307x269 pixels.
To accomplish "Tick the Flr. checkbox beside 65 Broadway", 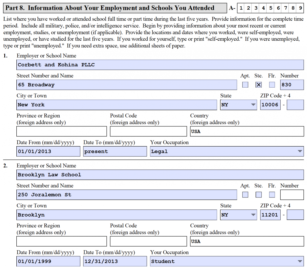I will tap(272, 85).
